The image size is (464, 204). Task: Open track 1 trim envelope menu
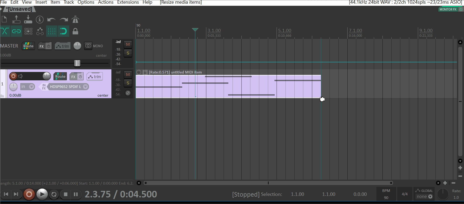(x=95, y=77)
